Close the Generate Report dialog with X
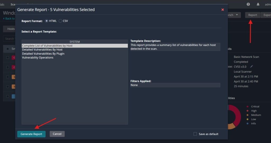 [x=223, y=10]
